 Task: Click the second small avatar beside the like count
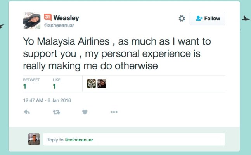tap(102, 83)
